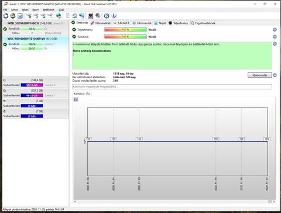Open the Napló tab

(160, 23)
